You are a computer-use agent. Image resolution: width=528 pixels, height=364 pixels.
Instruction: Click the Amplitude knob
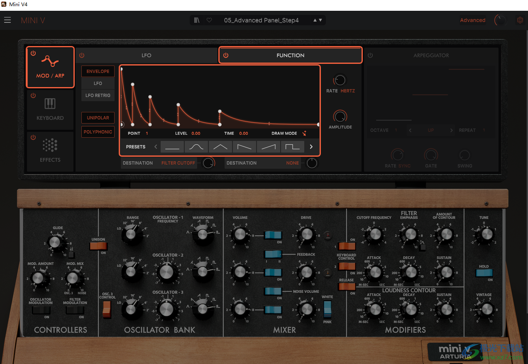(340, 116)
